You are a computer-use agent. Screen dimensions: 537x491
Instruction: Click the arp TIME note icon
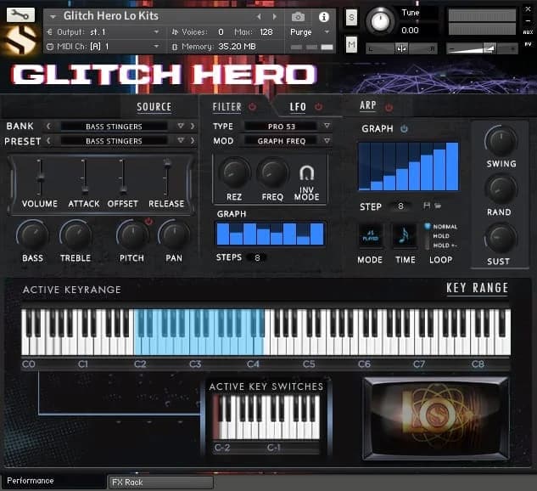405,235
